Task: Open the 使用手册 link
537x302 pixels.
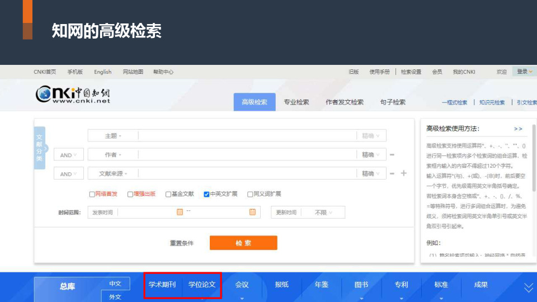Action: [x=379, y=72]
